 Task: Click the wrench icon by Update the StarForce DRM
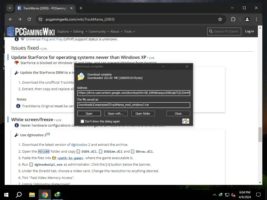[16, 73]
